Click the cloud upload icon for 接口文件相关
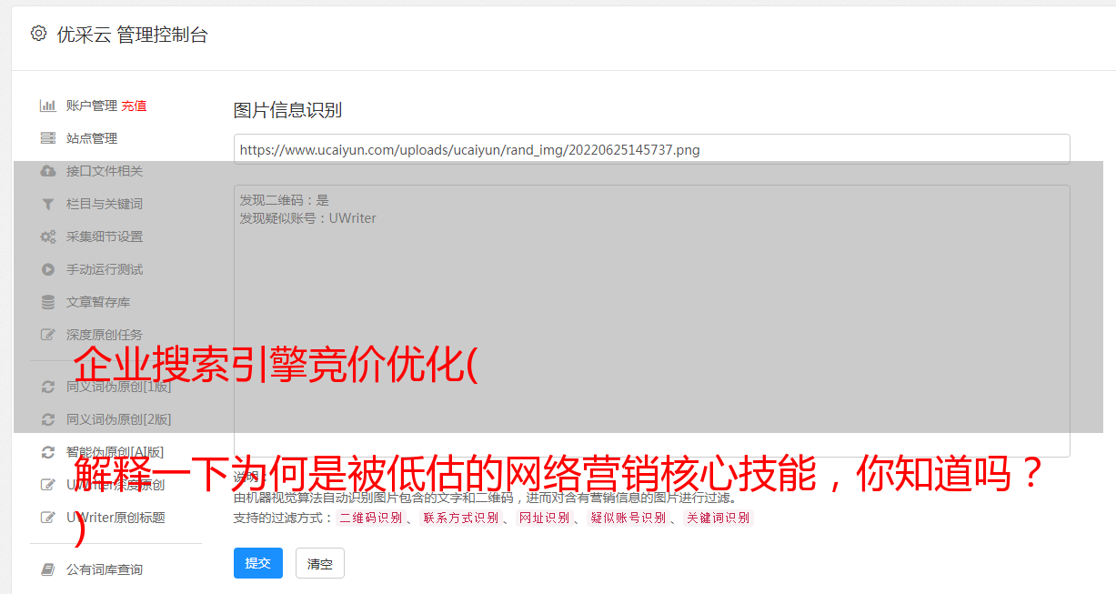This screenshot has width=1116, height=594. (x=48, y=171)
